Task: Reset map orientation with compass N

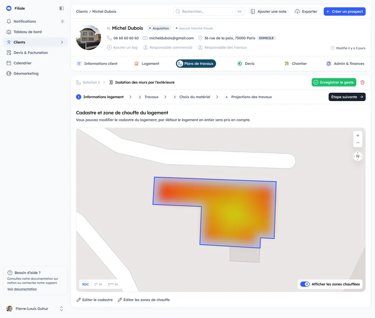Action: pyautogui.click(x=358, y=156)
